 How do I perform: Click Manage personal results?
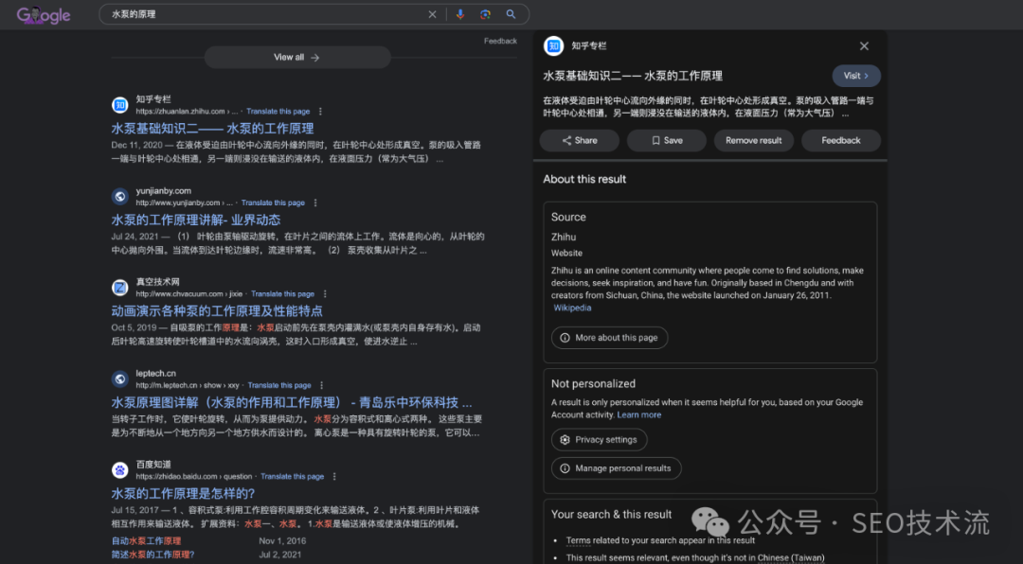pyautogui.click(x=616, y=468)
